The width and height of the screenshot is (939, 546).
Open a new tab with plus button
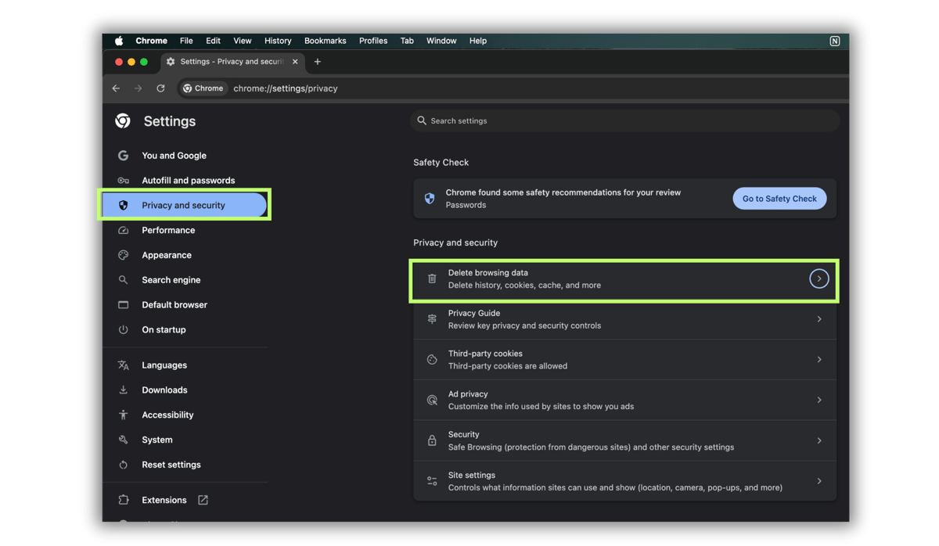[317, 62]
